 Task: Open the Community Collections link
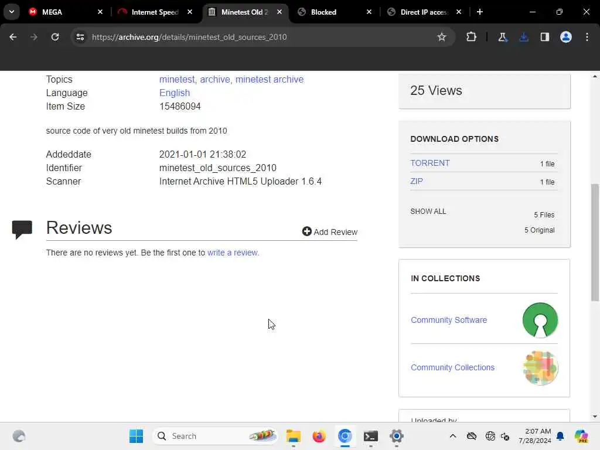coord(453,367)
